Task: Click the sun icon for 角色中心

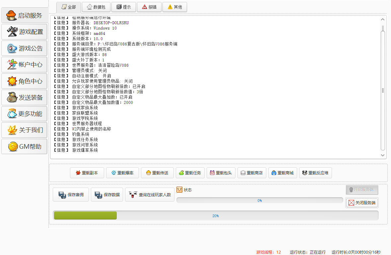Action: point(12,81)
